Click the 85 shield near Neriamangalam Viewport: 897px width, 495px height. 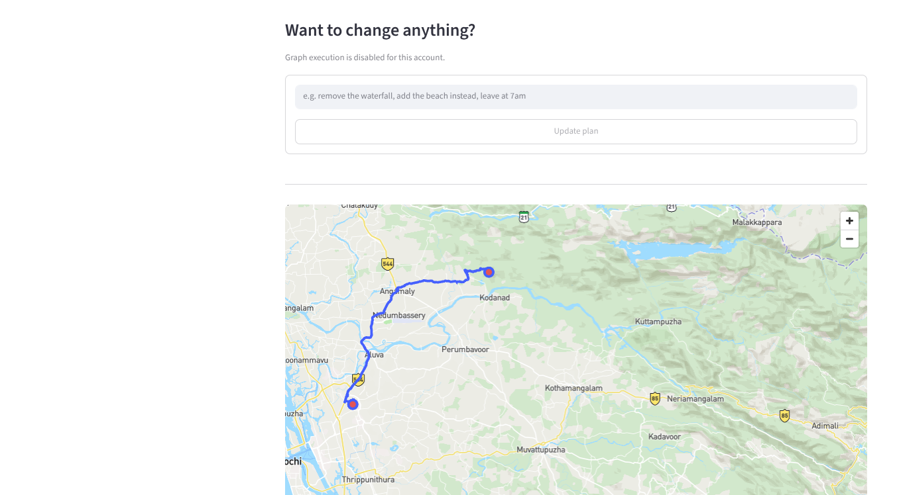point(655,398)
